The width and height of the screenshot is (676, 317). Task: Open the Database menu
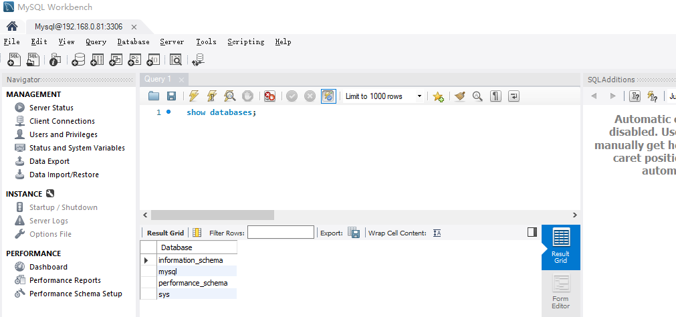(x=133, y=42)
